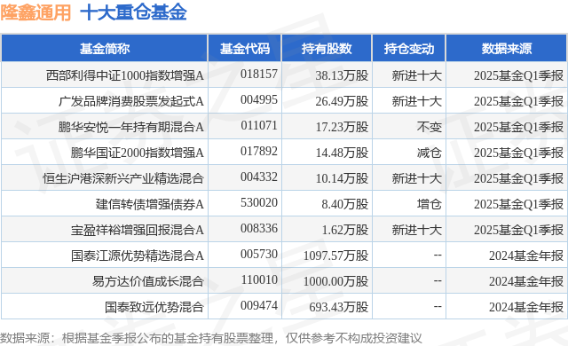Viewport: 568px width, 346px height.
Task: Open 易方达价值成长混合 fund entry
Action: point(148,281)
